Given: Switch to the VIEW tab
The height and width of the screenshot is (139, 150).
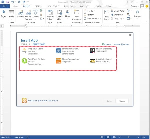Looking at the screenshot, I should [109, 6].
